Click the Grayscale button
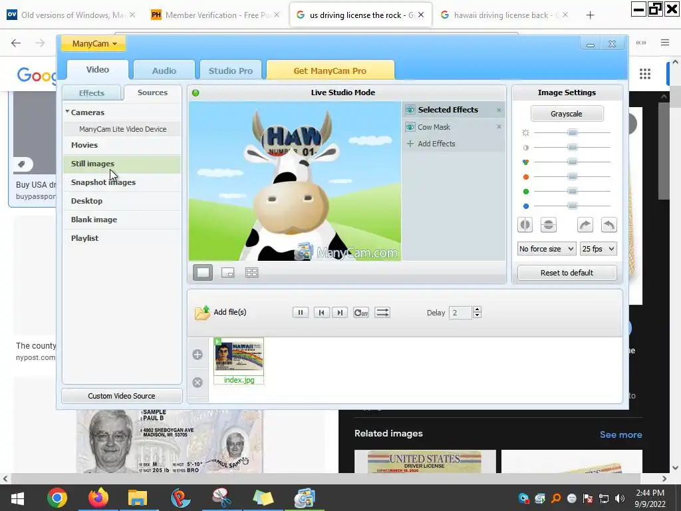Viewport: 681px width, 511px height. (567, 113)
